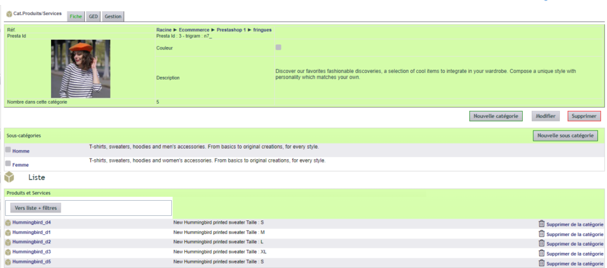
Task: Click the fringues breadcrumb link
Action: coord(262,30)
